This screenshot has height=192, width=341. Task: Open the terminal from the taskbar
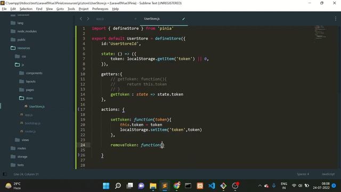(x=188, y=186)
